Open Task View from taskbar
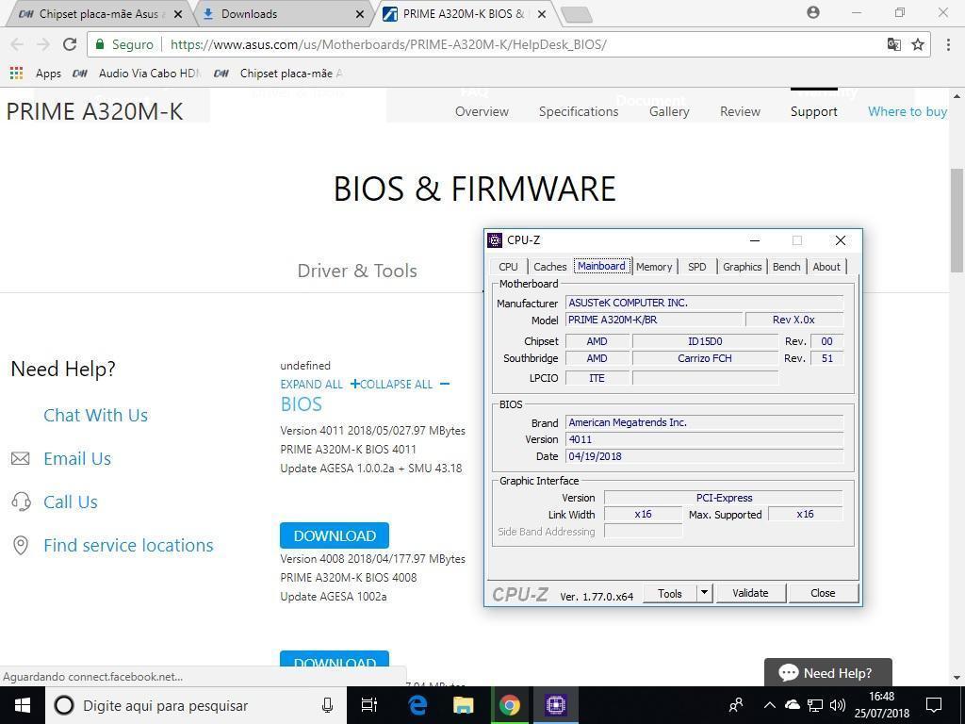 click(369, 705)
